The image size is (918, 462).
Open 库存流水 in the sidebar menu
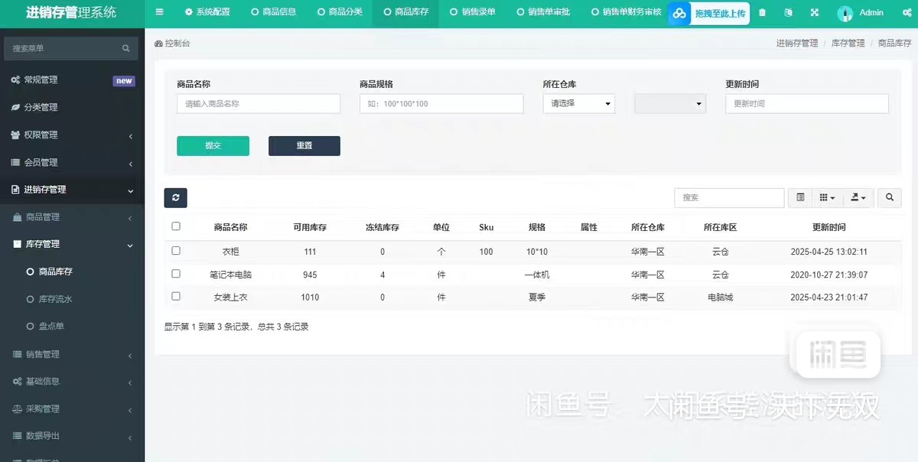pyautogui.click(x=55, y=299)
